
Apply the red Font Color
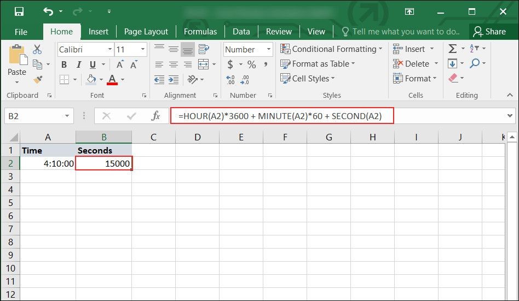(x=112, y=79)
